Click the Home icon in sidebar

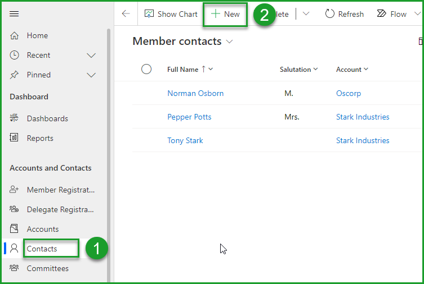click(15, 35)
